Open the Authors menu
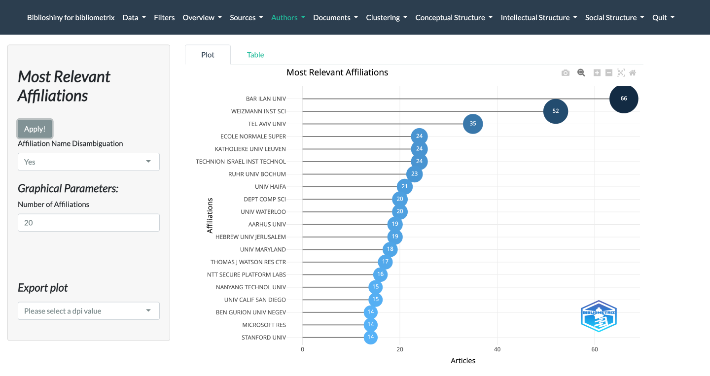The image size is (710, 376). [x=288, y=17]
